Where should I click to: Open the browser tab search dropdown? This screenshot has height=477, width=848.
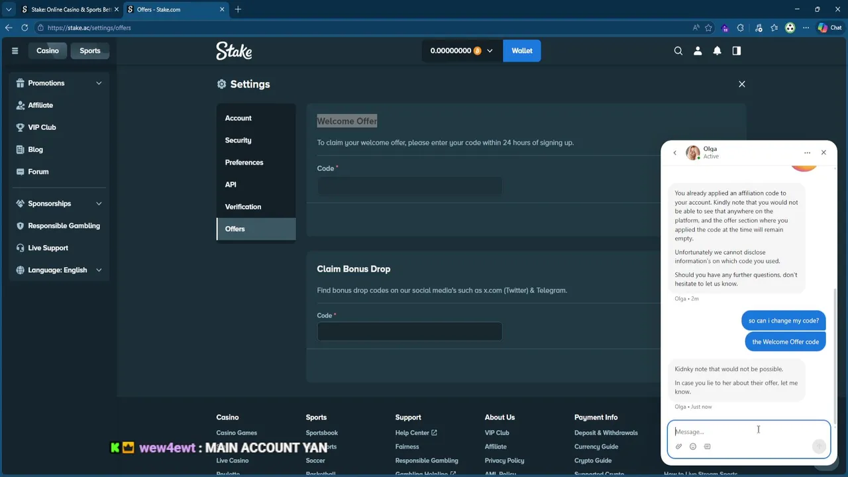tap(9, 9)
